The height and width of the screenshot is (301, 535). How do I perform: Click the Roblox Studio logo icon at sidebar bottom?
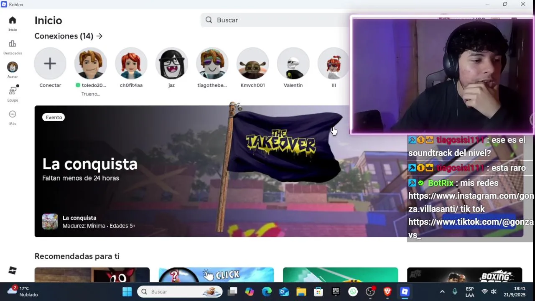(x=13, y=270)
